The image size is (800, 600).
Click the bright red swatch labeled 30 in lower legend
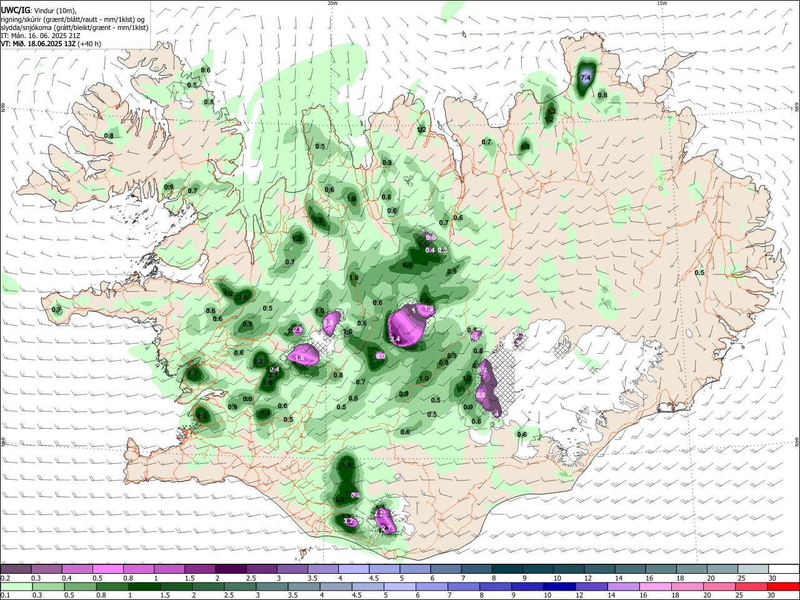784,586
